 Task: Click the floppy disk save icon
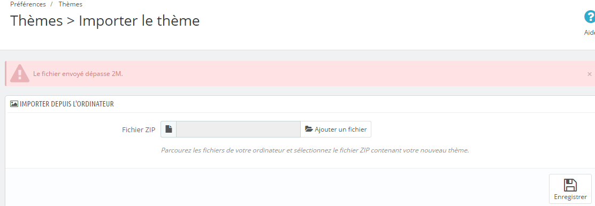pyautogui.click(x=570, y=185)
